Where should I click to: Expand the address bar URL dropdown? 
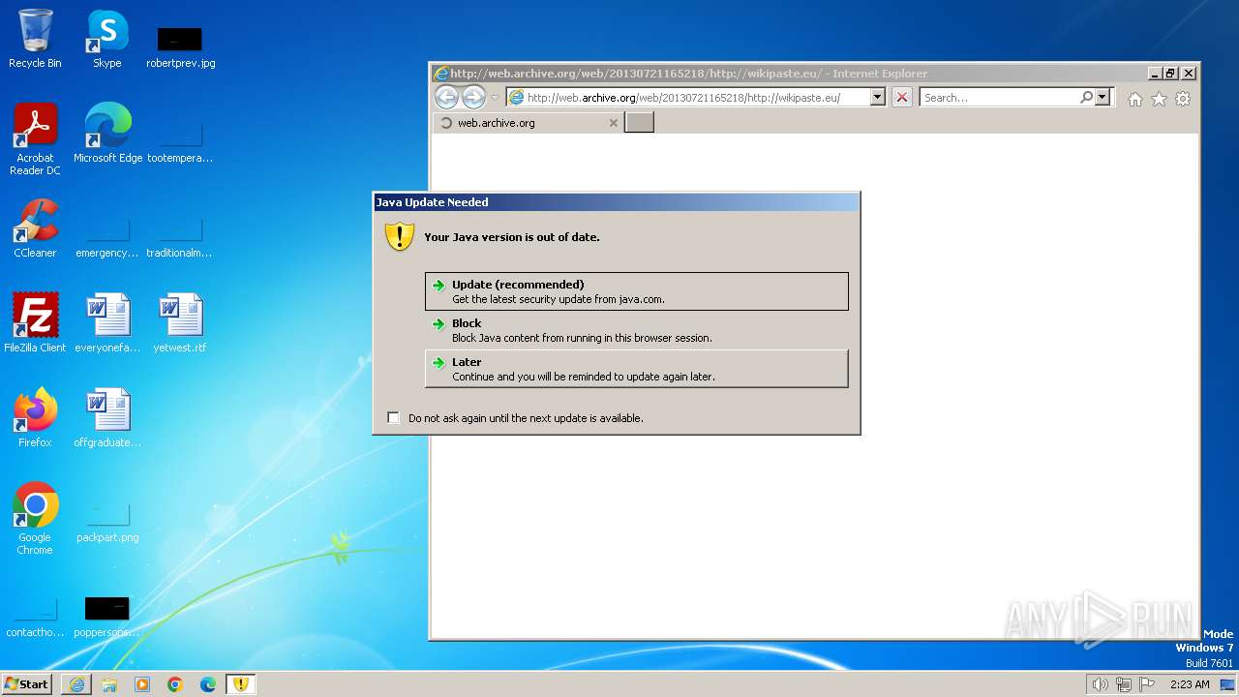click(x=877, y=97)
